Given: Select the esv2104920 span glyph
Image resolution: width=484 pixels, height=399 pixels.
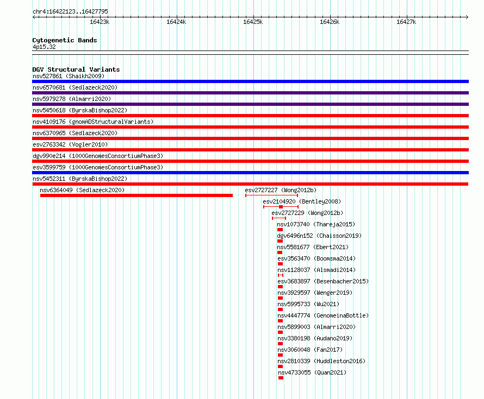Looking at the screenshot, I should (x=281, y=207).
